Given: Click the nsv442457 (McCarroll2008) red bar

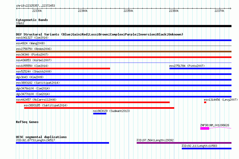Looking at the screenshot, I should [x=93, y=102].
